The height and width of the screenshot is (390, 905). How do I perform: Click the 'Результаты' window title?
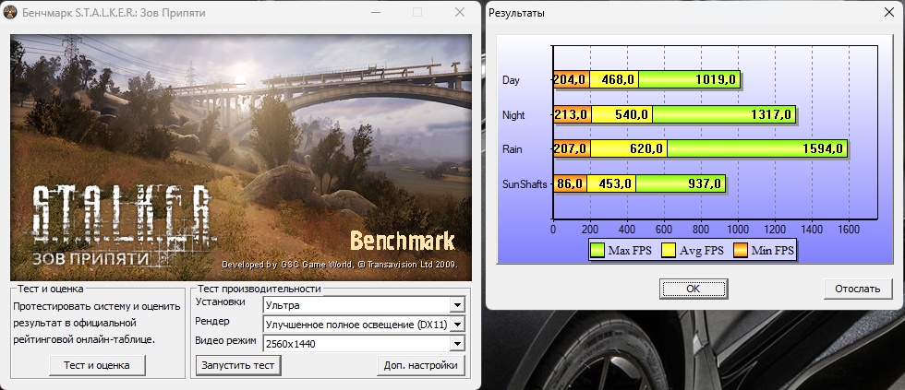tap(516, 13)
